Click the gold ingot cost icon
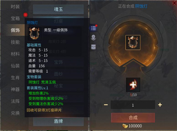Screen dimensions: 177x131 pyautogui.click(x=125, y=126)
